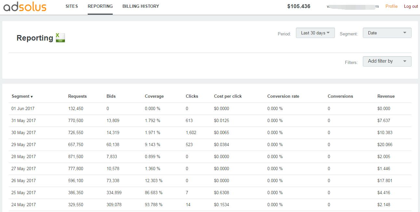Screen dimensions: 420x212
Task: Click the $105.436 account balance
Action: [x=299, y=6]
